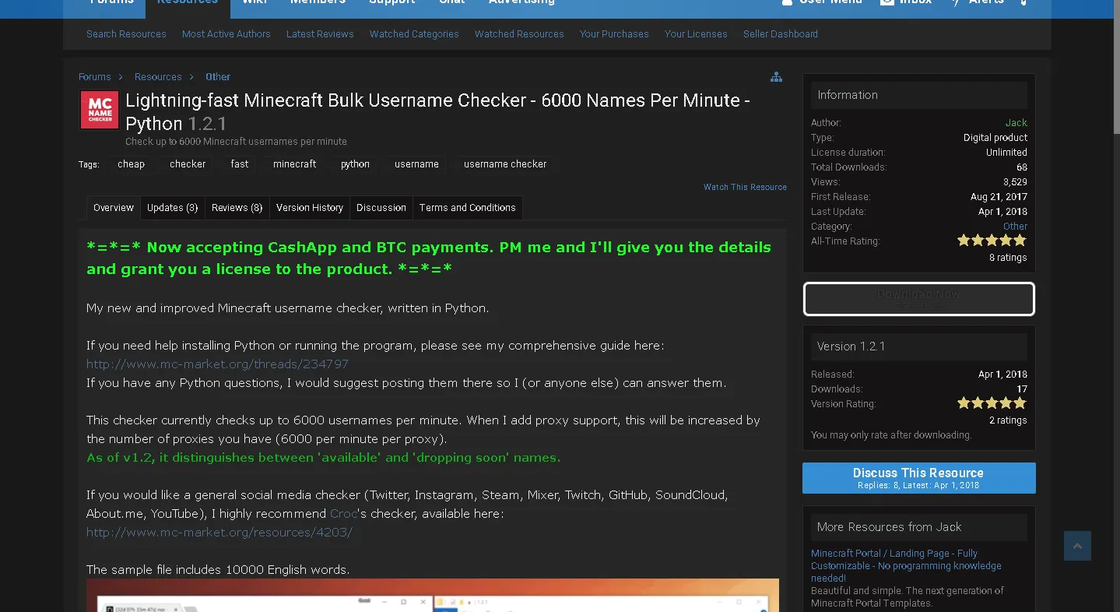Click the All-Time Rating stars
1120x612 pixels.
pos(992,241)
